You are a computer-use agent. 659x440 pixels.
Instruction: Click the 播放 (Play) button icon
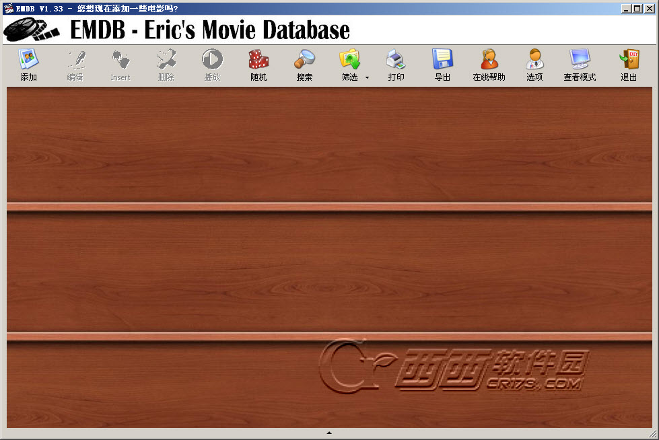(x=212, y=59)
